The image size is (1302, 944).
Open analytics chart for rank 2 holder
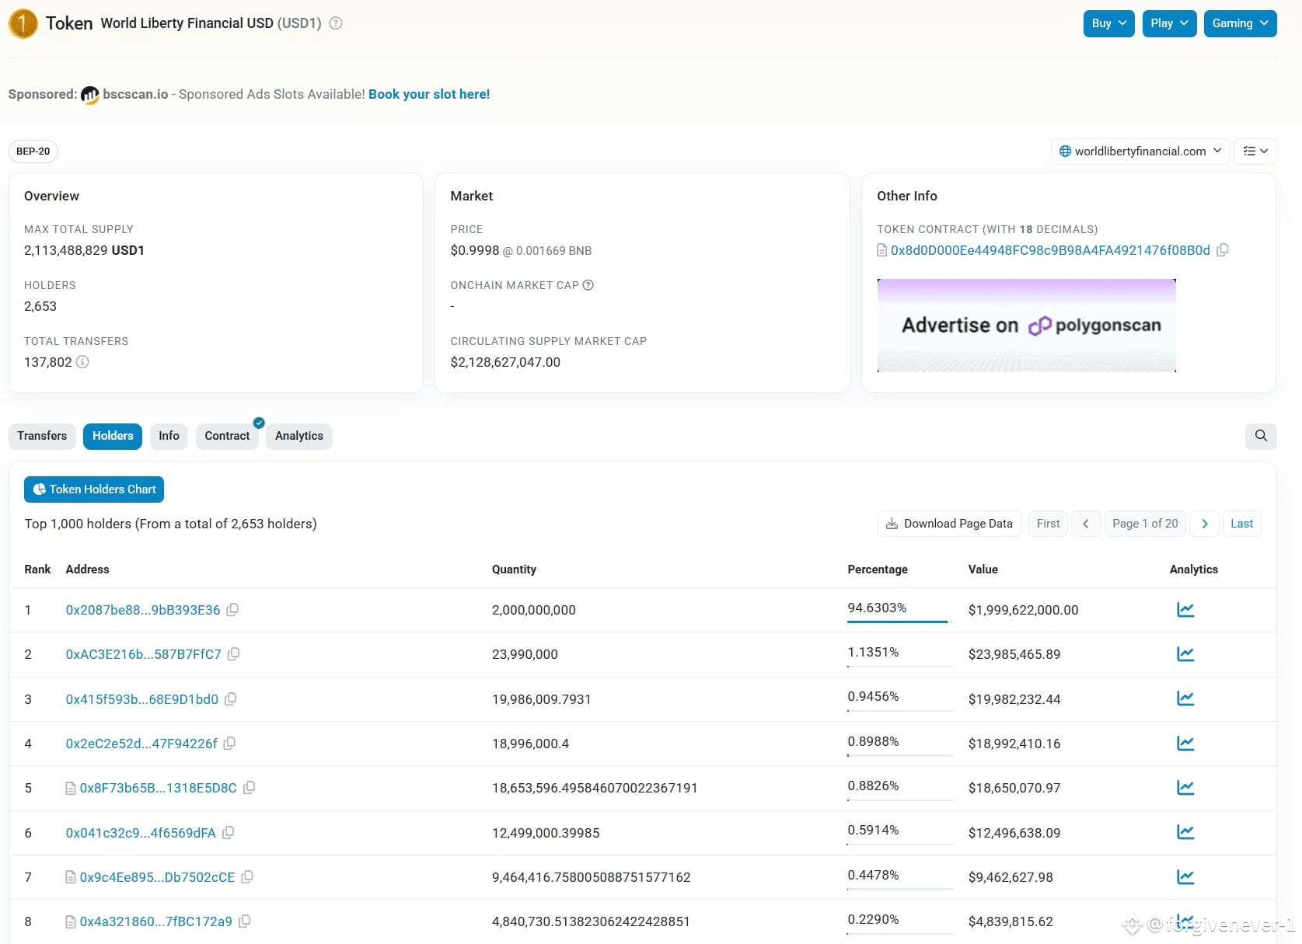[x=1185, y=654]
